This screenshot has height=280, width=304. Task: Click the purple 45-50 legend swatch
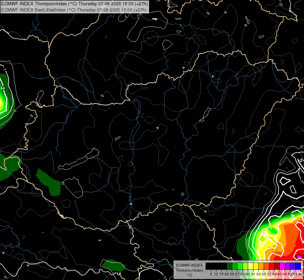(x=288, y=266)
